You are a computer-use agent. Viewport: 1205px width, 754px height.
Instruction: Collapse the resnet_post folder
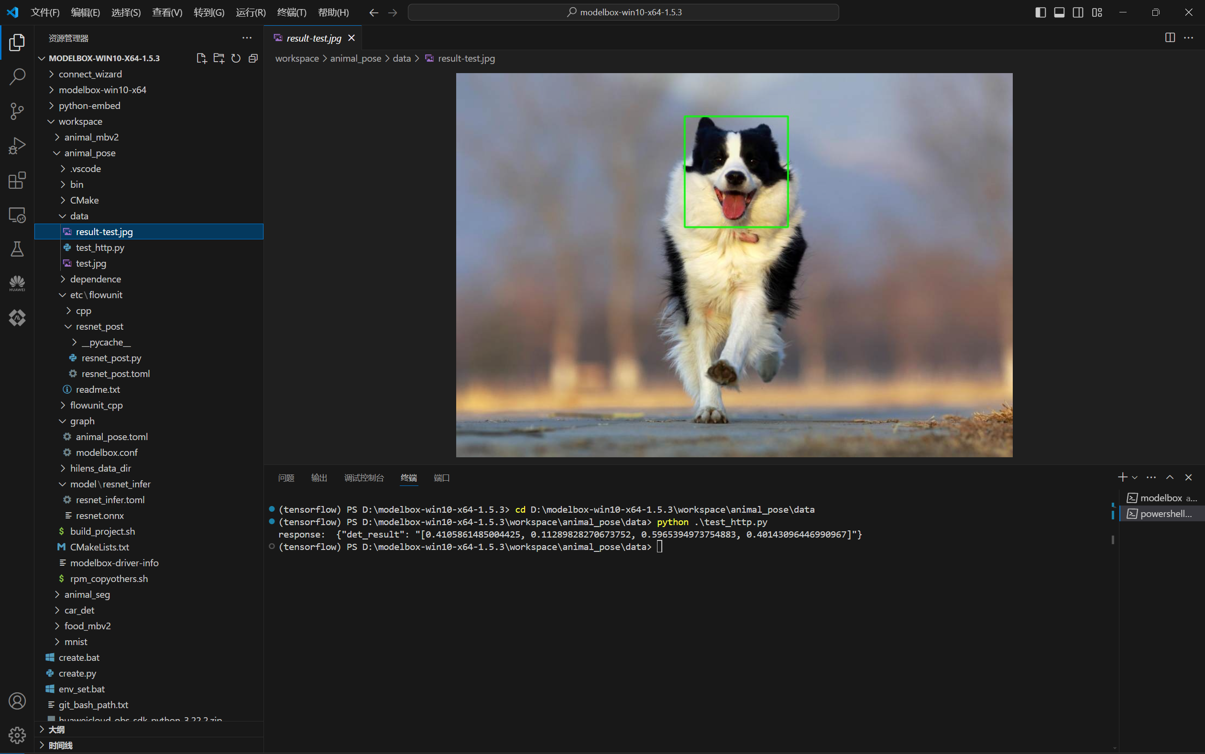click(99, 327)
